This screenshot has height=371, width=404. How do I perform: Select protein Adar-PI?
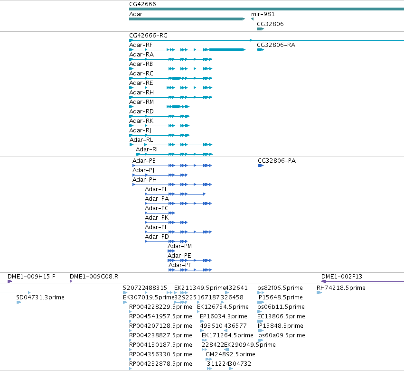[x=179, y=232]
